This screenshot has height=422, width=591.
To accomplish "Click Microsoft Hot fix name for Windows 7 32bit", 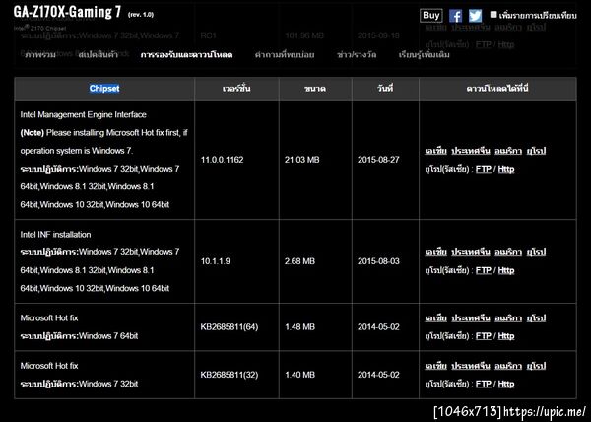I will click(49, 366).
